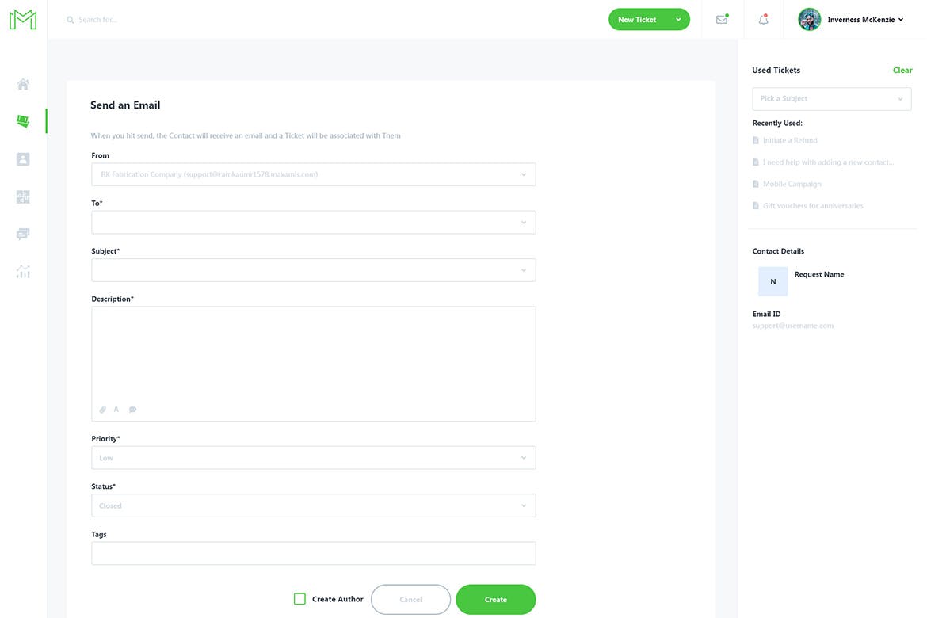Click the text formatting A icon
This screenshot has width=927, height=618.
pyautogui.click(x=116, y=410)
